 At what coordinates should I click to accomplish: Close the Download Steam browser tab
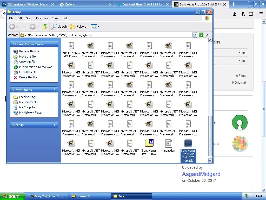point(167,4)
